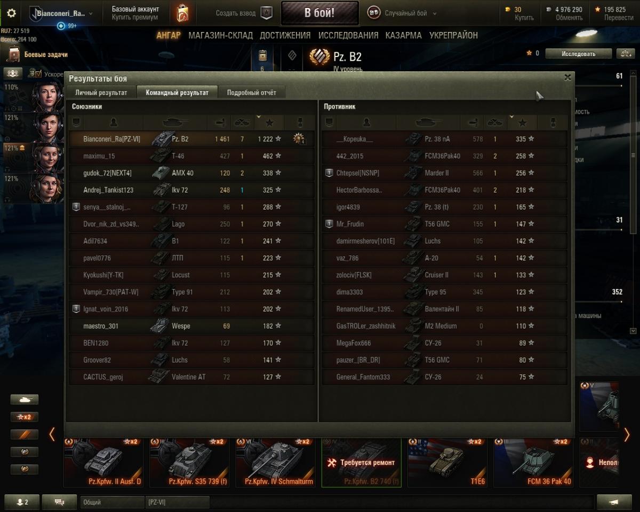Open the ИССЛЕДОВАНИЯ menu section
640x512 pixels.
pyautogui.click(x=348, y=35)
